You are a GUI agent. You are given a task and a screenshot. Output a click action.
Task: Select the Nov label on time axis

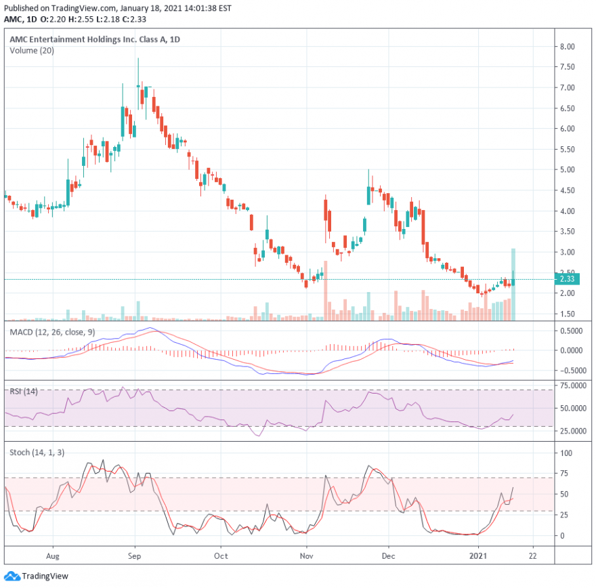tap(307, 556)
